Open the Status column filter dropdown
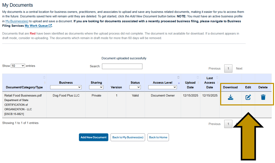 (x=135, y=87)
